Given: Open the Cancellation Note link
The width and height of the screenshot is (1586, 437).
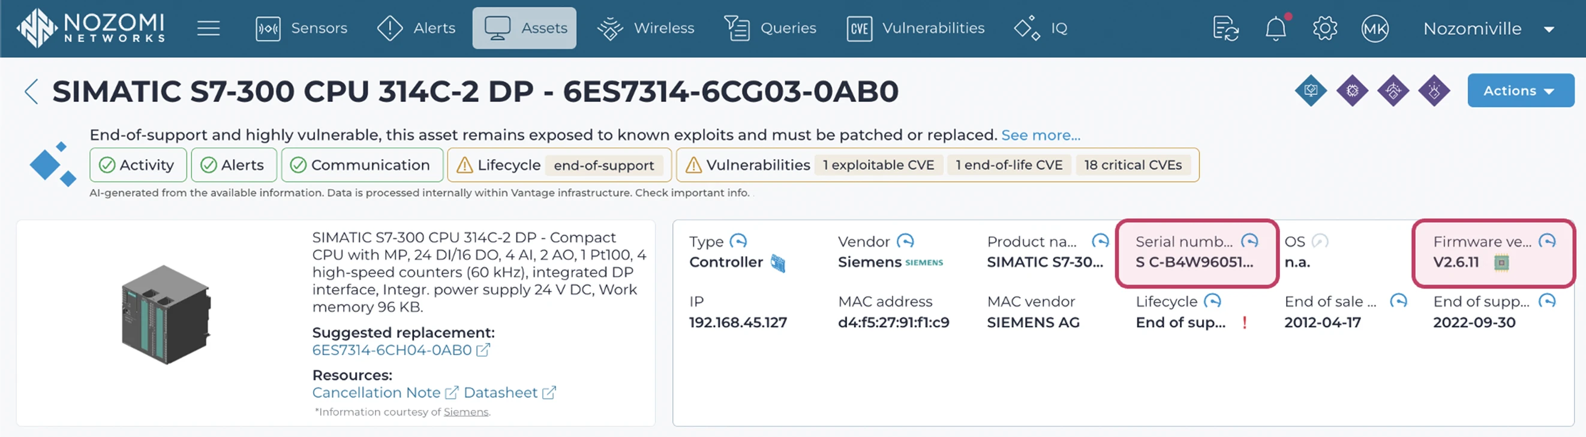Looking at the screenshot, I should 386,393.
